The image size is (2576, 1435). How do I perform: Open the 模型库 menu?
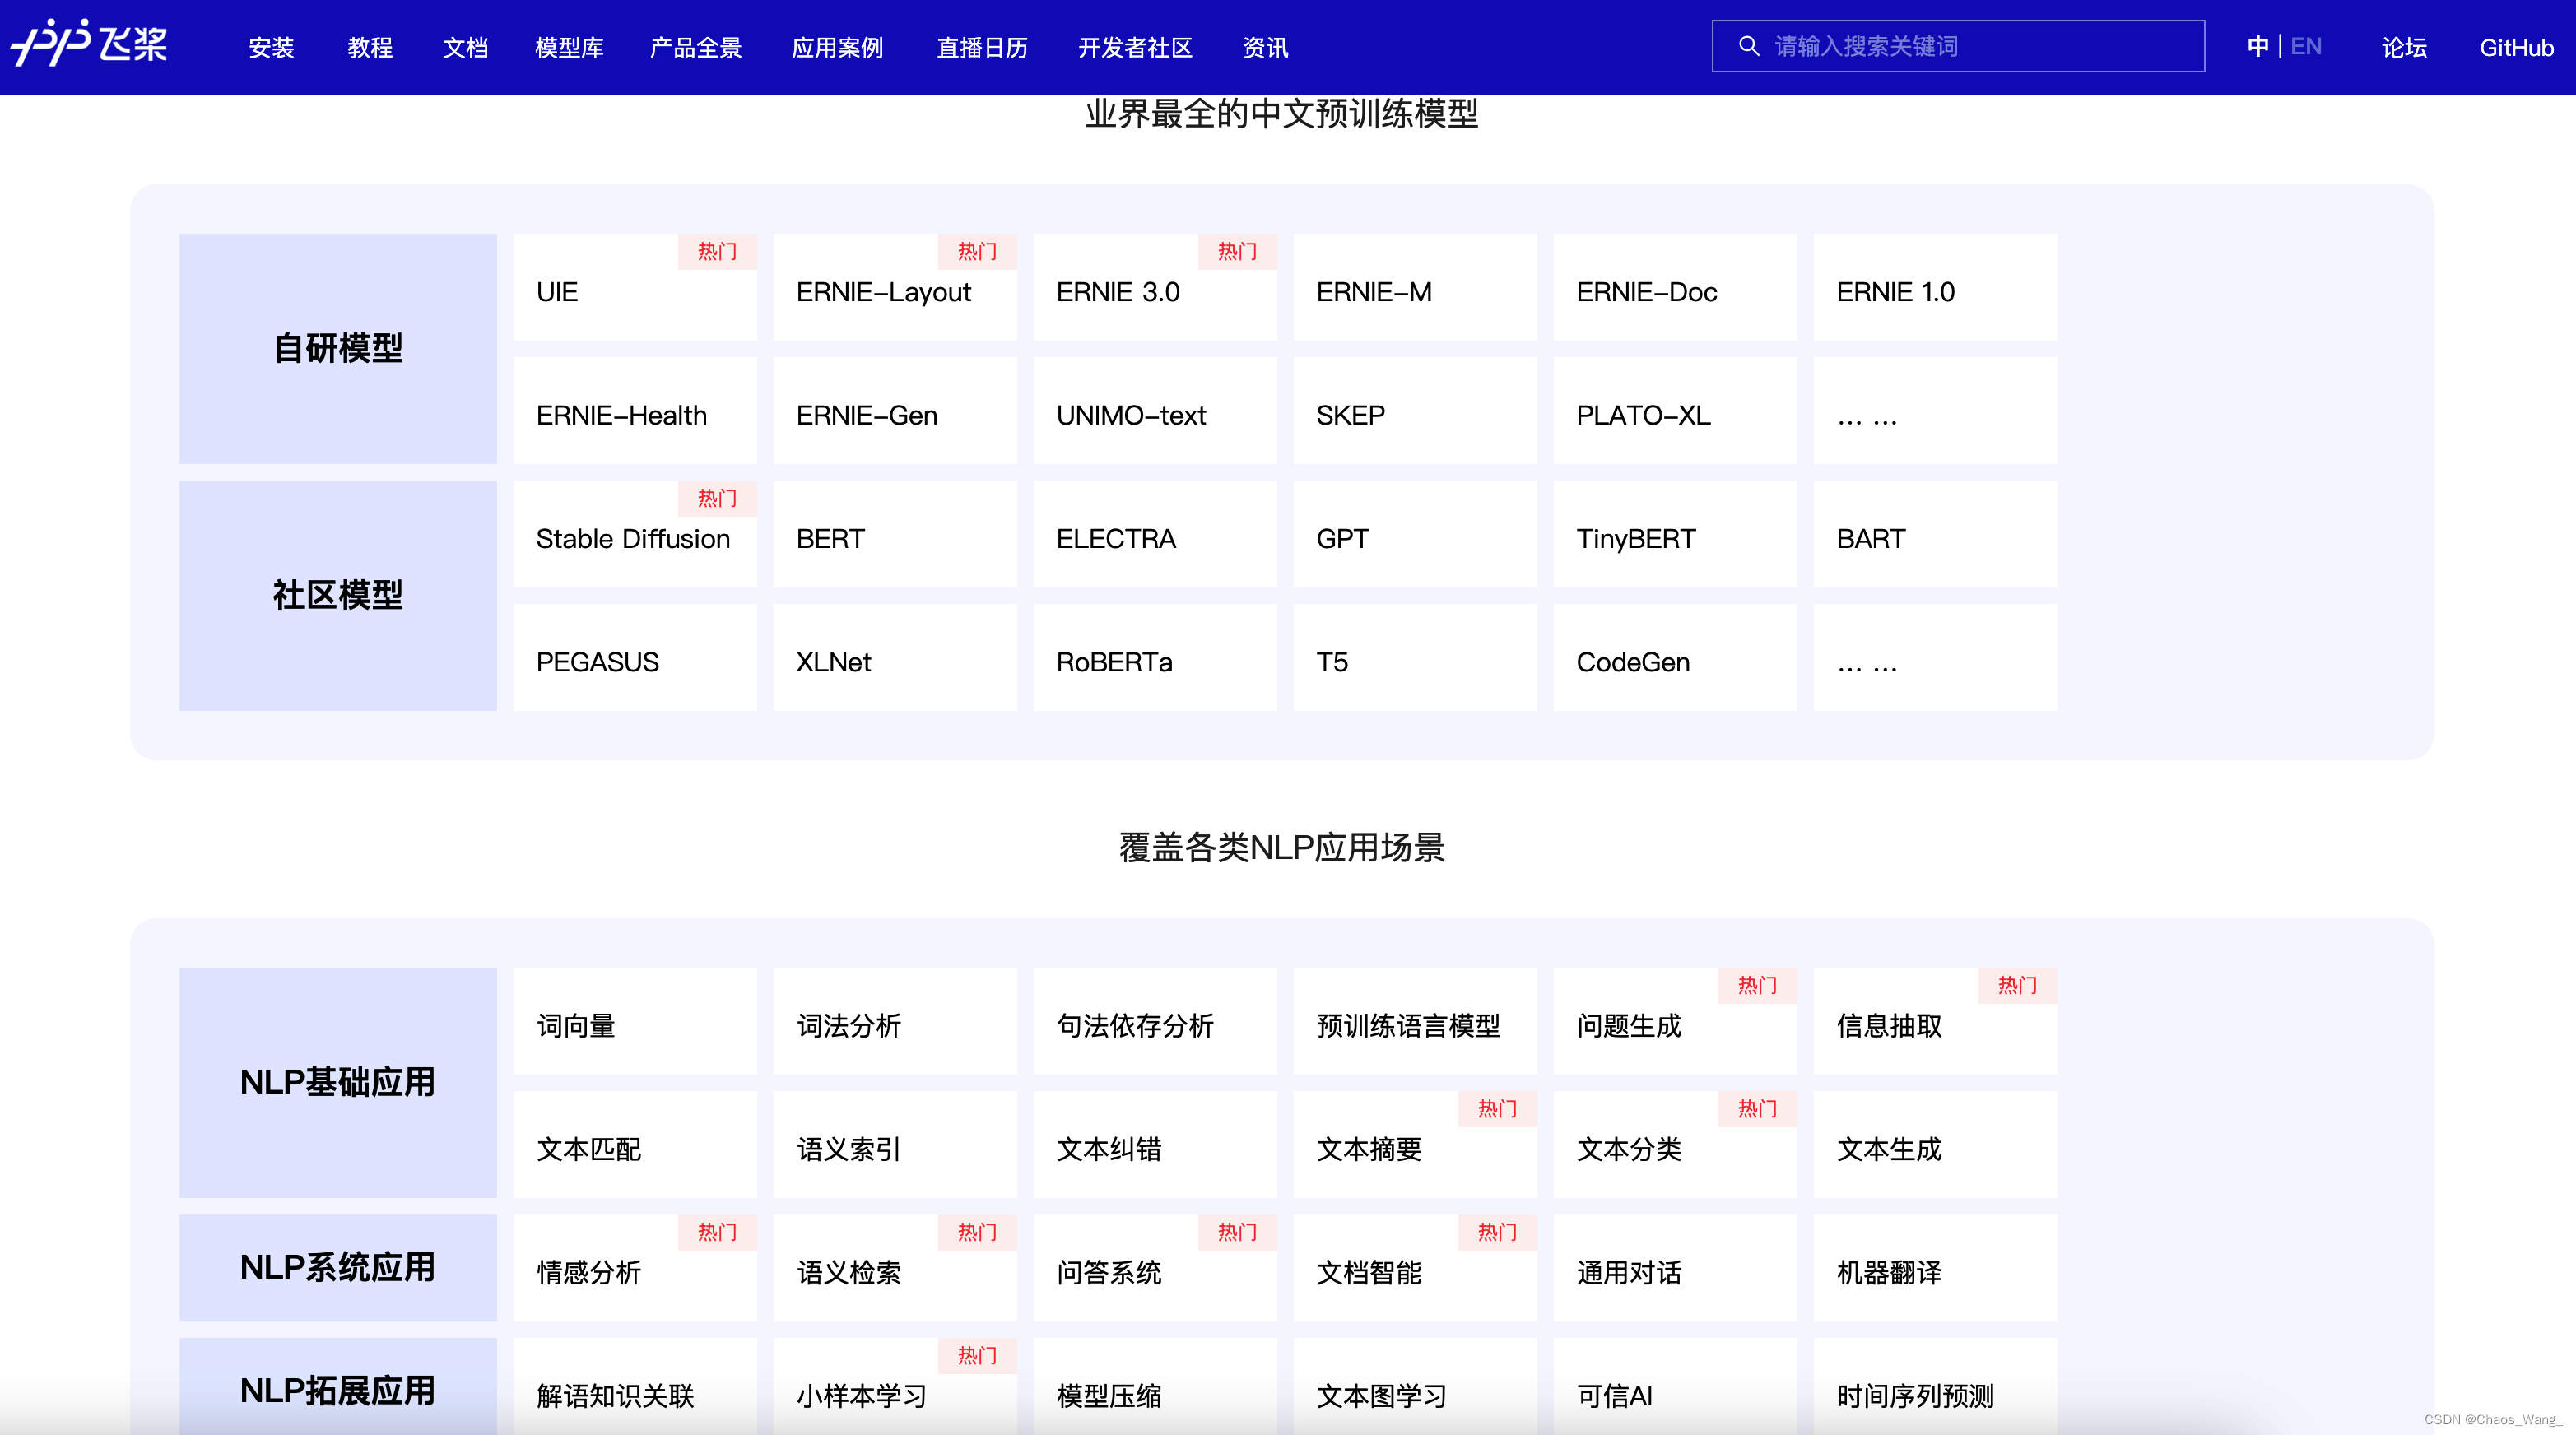point(569,48)
